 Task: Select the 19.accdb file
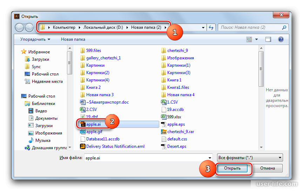[175, 109]
